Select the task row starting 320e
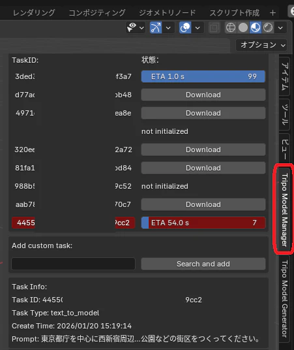Image resolution: width=294 pixels, height=350 pixels. coord(73,150)
